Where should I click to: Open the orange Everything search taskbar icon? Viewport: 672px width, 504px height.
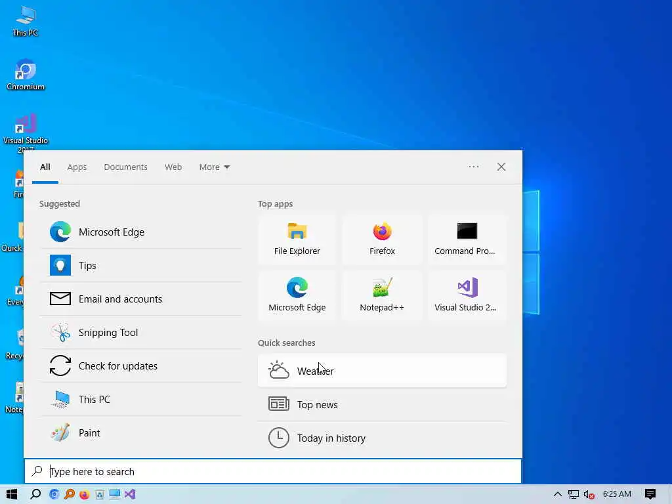[x=70, y=494]
